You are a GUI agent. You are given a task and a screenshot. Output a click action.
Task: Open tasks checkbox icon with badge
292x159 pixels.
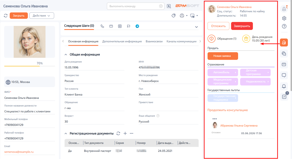point(284,96)
